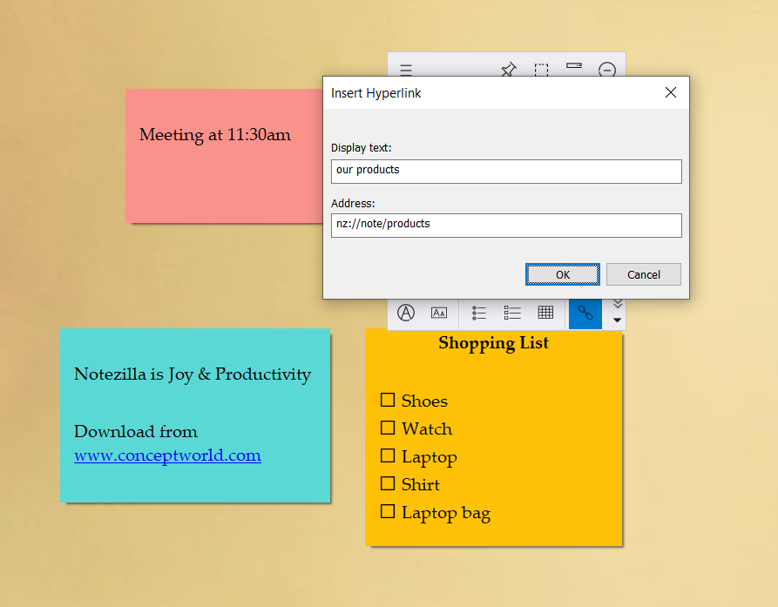This screenshot has height=607, width=778.
Task: Check the Shoes item on Shopping List
Action: [387, 400]
